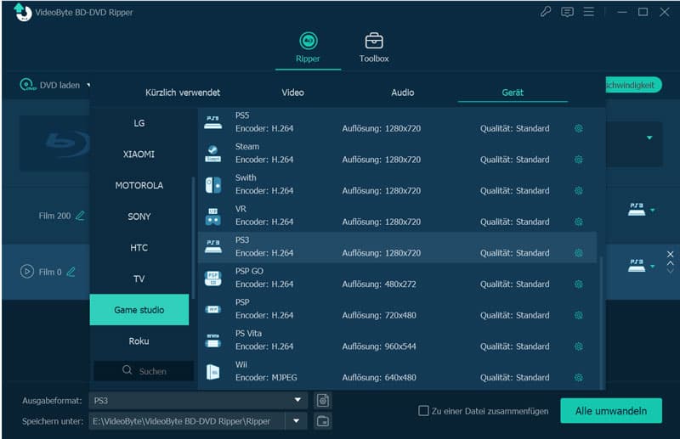The image size is (680, 439).
Task: Open the output folder icon beside Speichern unter
Action: coord(323,421)
